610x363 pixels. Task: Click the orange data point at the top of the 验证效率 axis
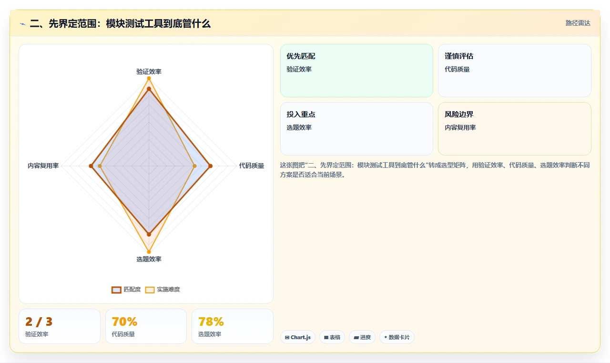pyautogui.click(x=149, y=78)
